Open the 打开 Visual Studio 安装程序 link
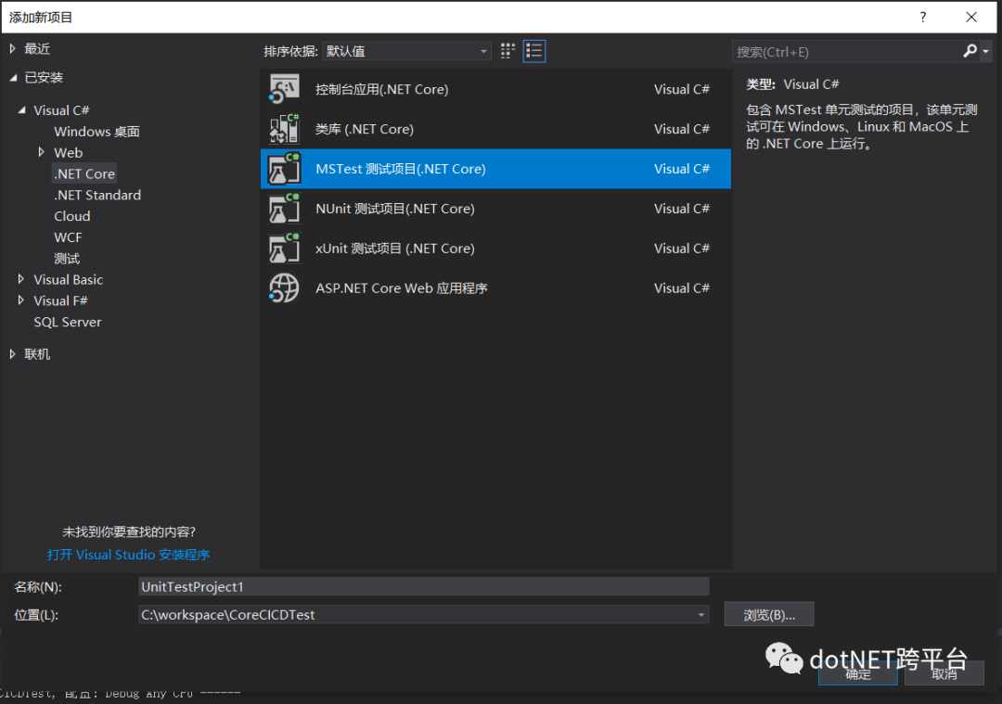 pos(128,555)
